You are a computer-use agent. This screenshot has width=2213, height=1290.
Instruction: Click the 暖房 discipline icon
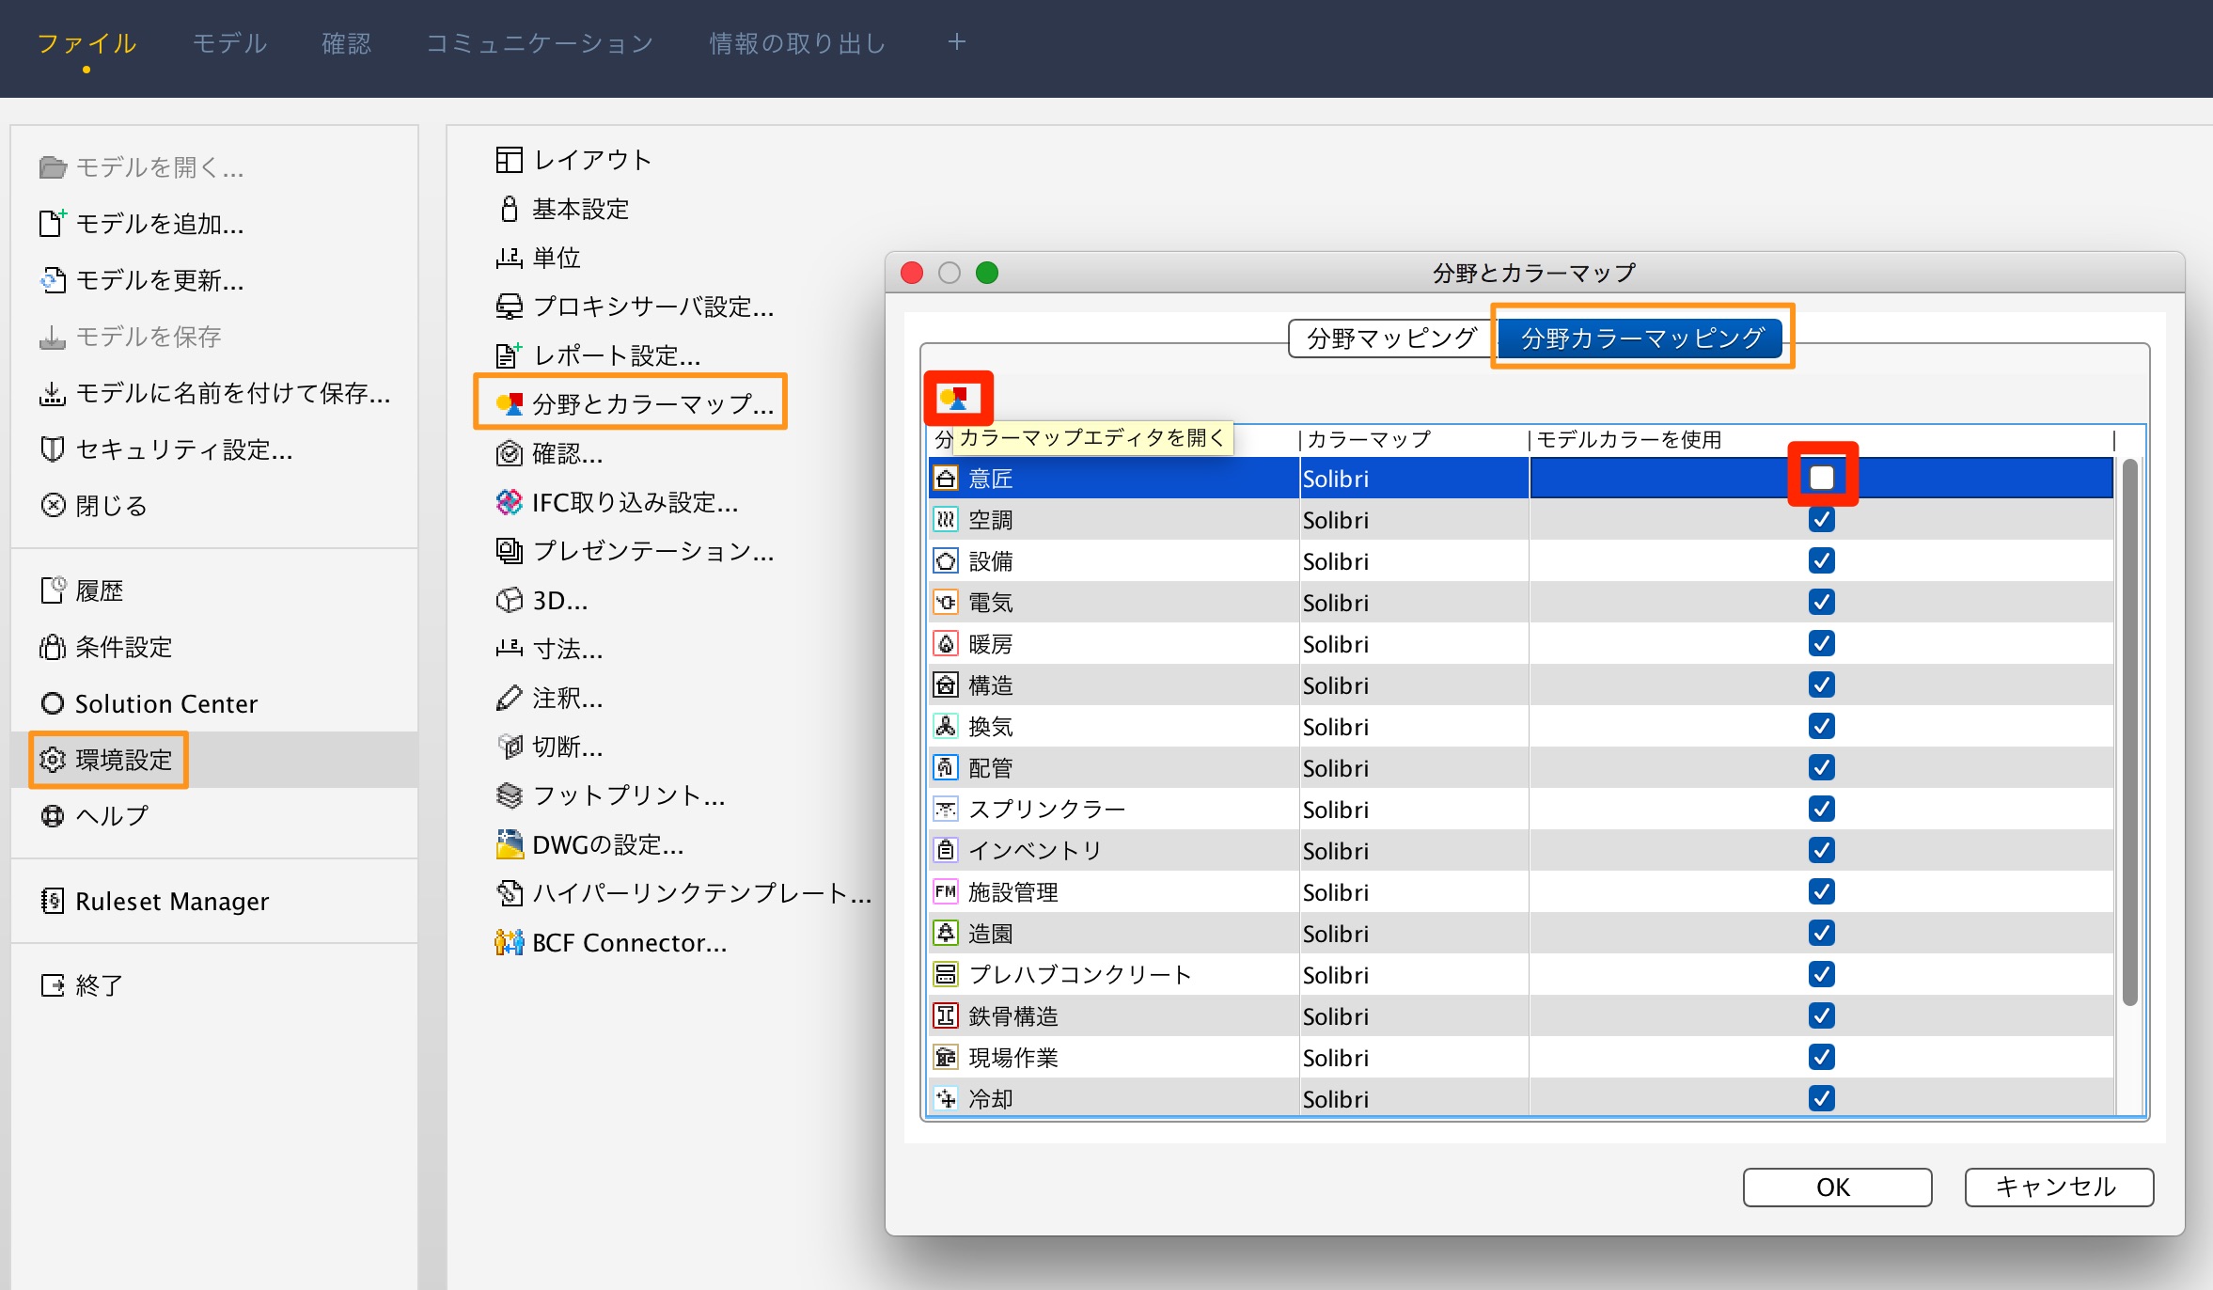pos(945,644)
